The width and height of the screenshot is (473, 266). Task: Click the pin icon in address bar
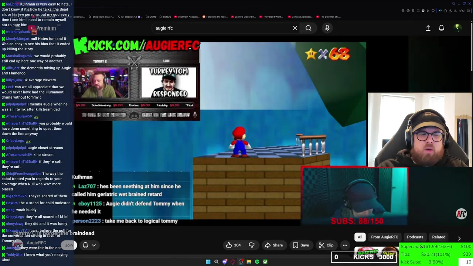[x=413, y=11]
